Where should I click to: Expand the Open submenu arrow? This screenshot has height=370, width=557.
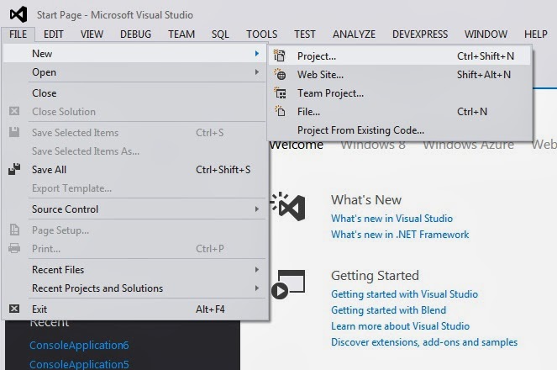pyautogui.click(x=257, y=72)
